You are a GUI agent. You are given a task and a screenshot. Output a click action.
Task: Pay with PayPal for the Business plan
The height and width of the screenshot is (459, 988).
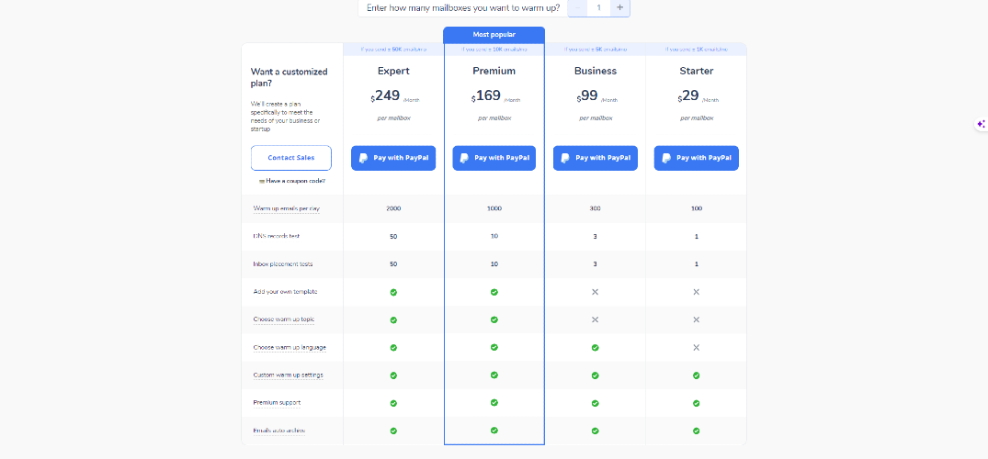[596, 158]
